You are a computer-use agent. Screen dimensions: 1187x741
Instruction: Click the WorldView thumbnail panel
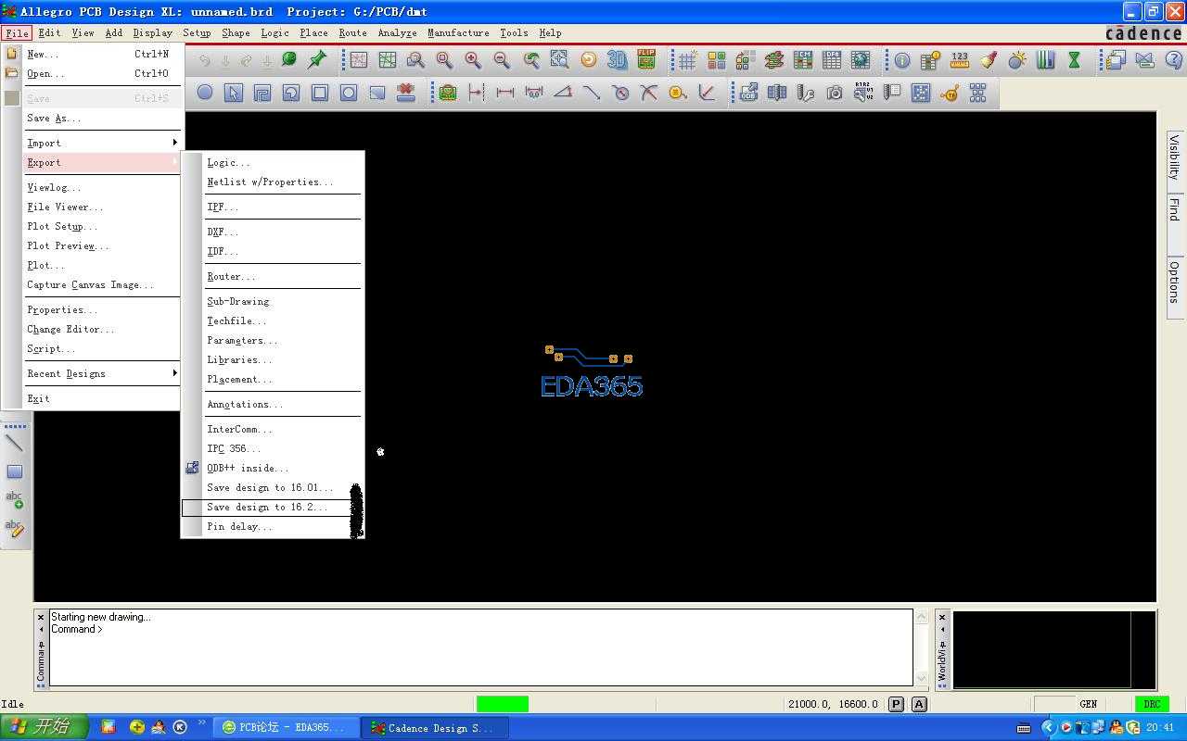click(1054, 649)
